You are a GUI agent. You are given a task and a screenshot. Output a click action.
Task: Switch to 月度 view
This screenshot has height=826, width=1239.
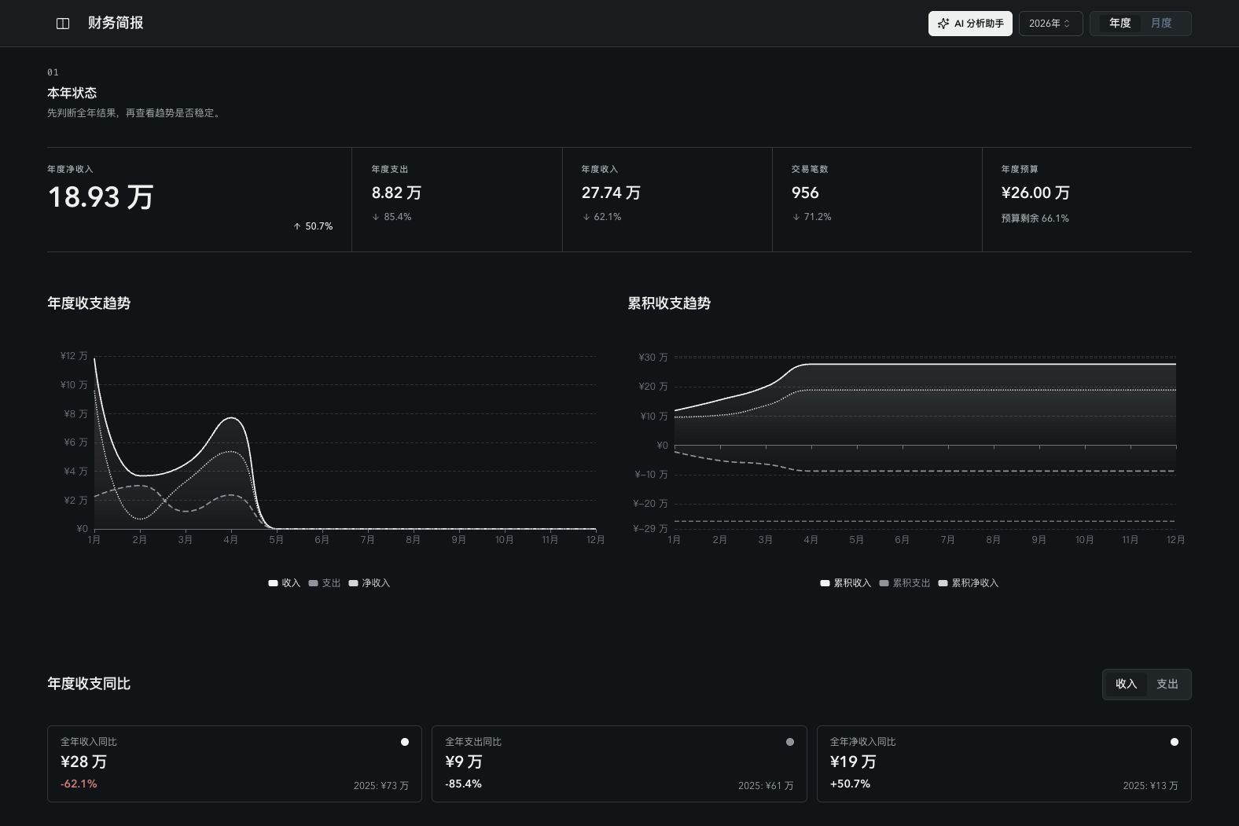(1161, 24)
